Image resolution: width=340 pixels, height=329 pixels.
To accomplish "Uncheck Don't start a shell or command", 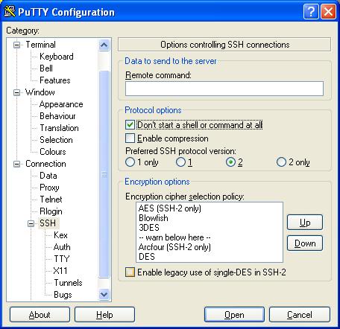I will pyautogui.click(x=130, y=125).
